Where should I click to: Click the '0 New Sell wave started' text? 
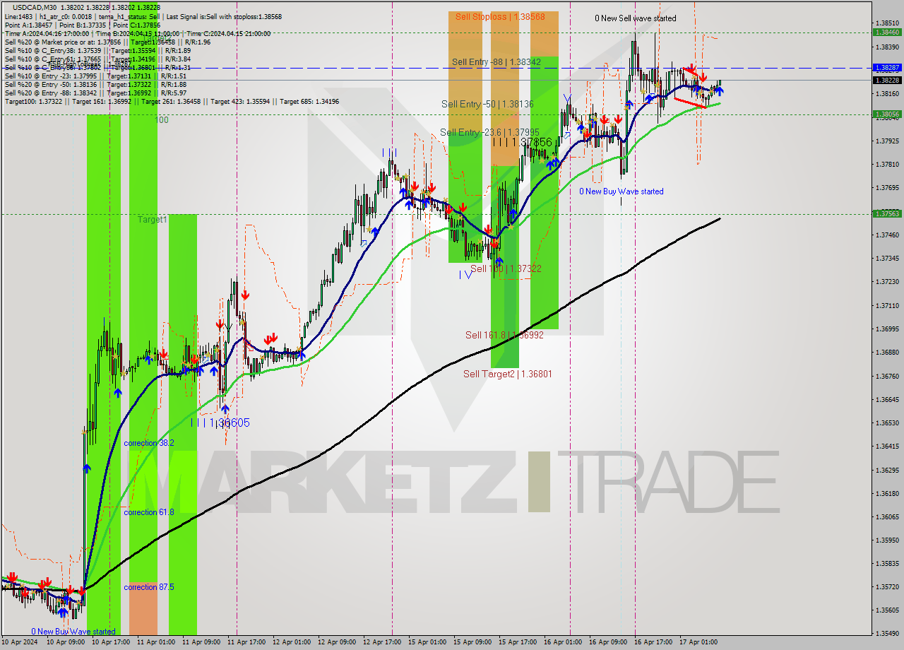point(635,18)
